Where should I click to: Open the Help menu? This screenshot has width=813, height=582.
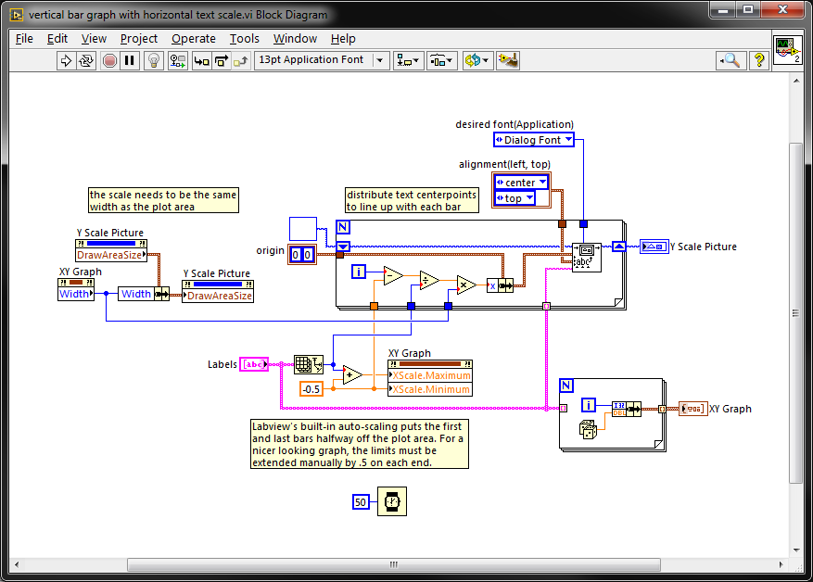343,39
